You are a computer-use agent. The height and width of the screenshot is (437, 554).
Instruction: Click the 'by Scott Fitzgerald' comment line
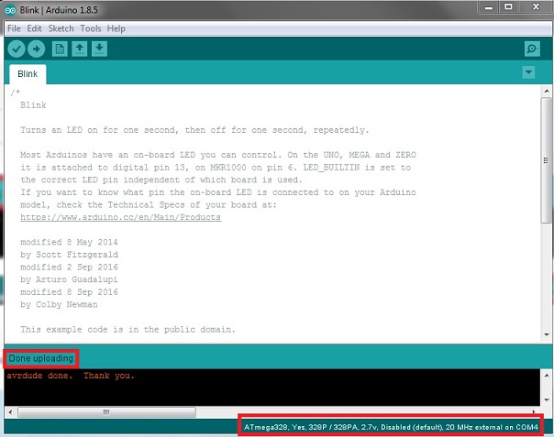click(x=70, y=255)
